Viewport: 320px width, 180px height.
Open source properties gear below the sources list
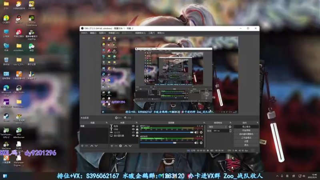(120, 146)
